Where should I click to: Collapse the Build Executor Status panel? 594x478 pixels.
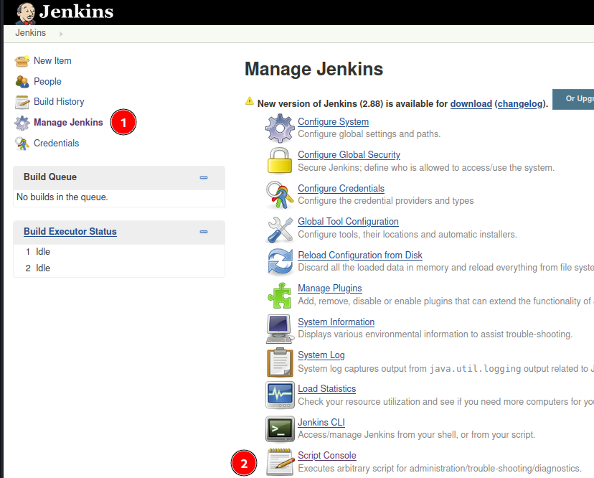point(204,232)
